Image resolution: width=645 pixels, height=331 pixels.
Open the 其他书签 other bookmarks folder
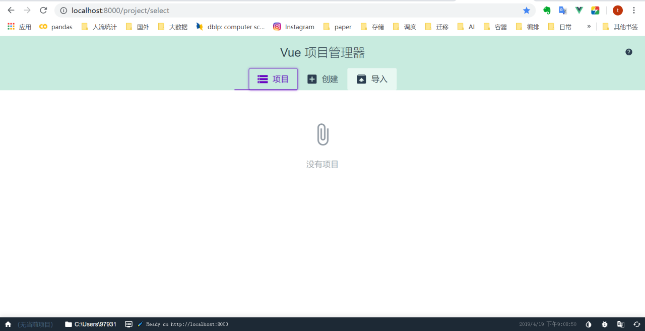point(620,27)
